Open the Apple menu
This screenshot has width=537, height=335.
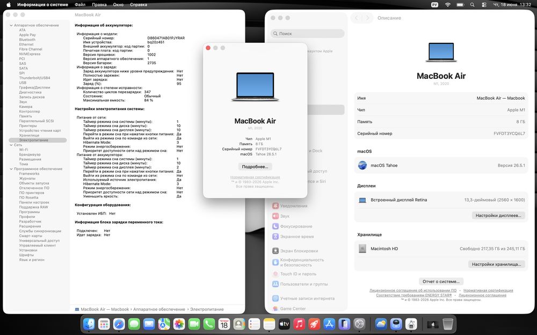point(8,5)
